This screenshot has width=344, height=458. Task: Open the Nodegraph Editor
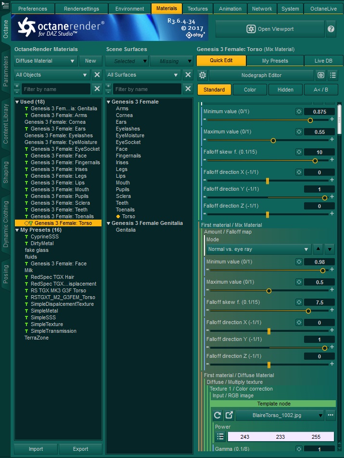pos(261,75)
